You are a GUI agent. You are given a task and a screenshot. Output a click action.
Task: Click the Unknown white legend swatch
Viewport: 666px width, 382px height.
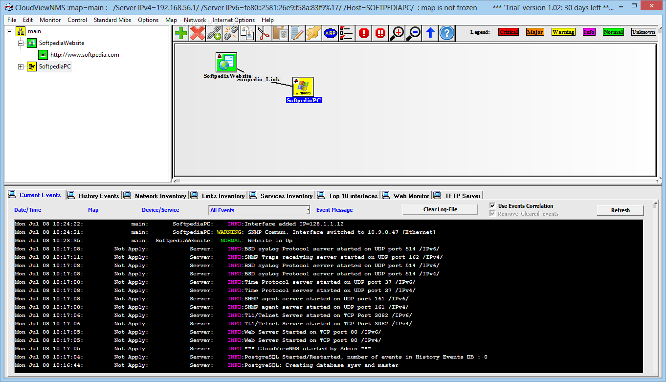[644, 32]
